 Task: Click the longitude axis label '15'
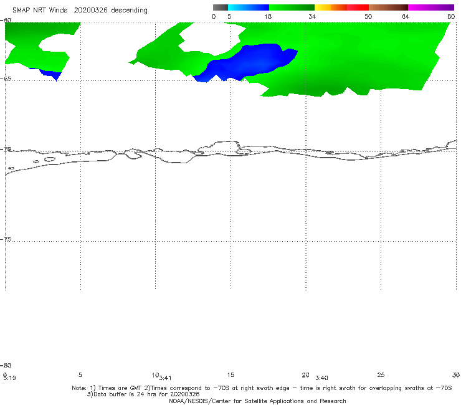click(x=230, y=374)
